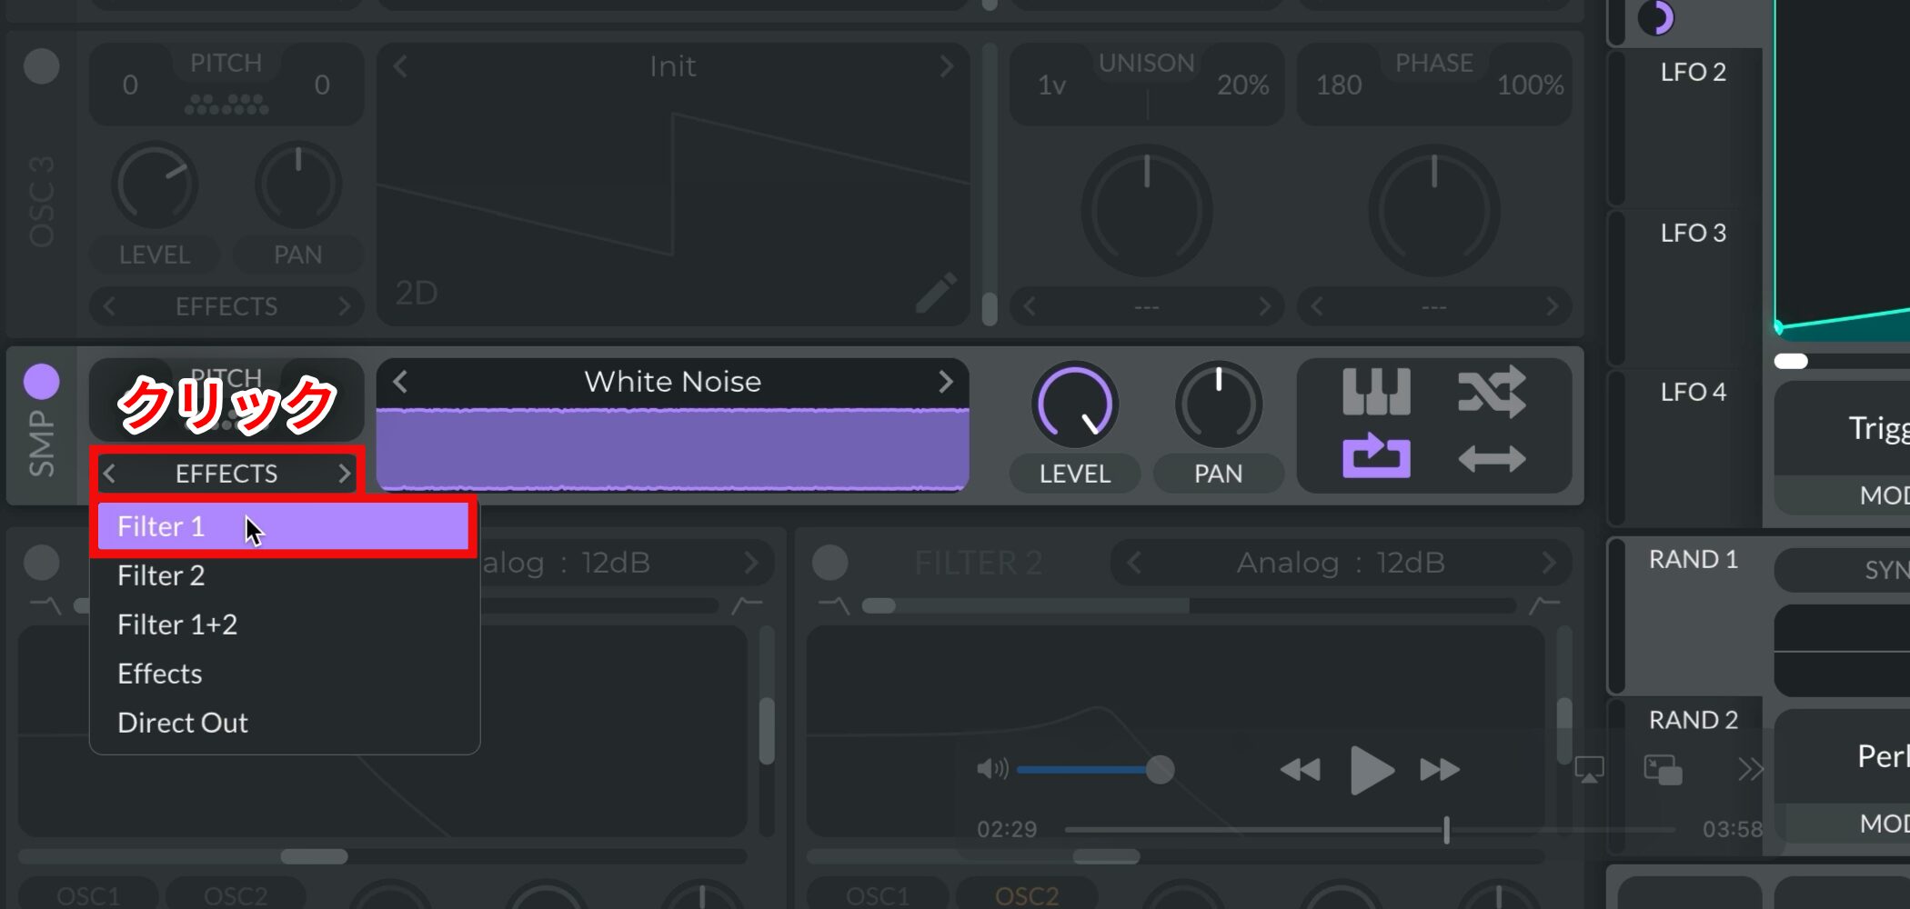Open OSC 3 EFFECTS routing selector
The image size is (1910, 909).
[x=226, y=306]
